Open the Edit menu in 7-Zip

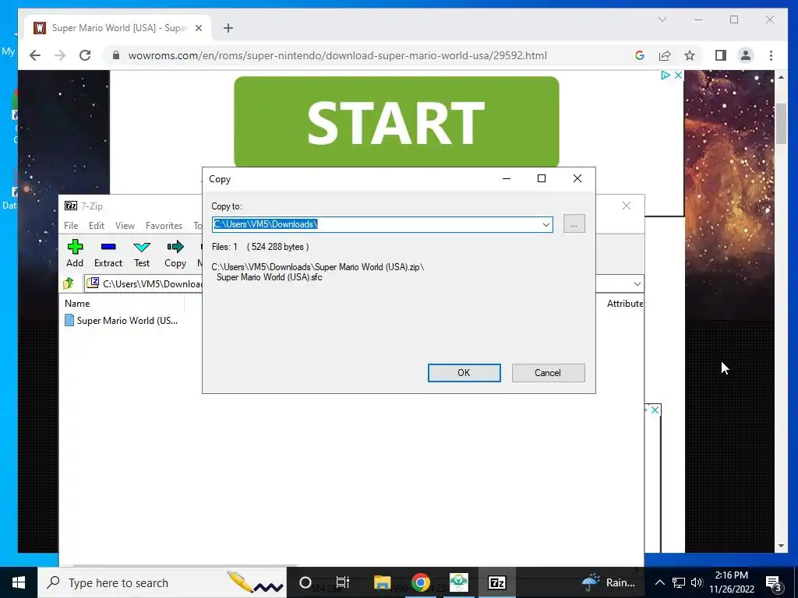pyautogui.click(x=96, y=225)
